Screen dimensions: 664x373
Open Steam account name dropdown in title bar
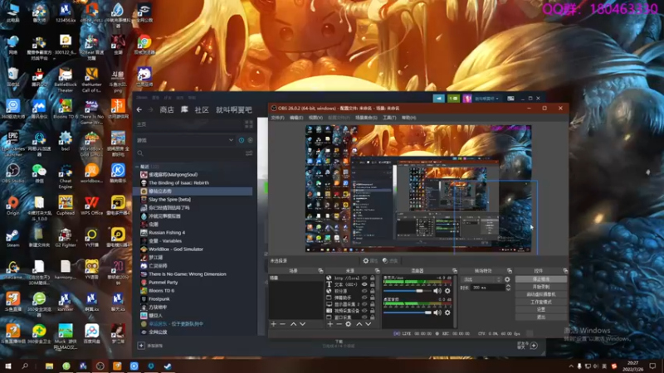tap(485, 99)
